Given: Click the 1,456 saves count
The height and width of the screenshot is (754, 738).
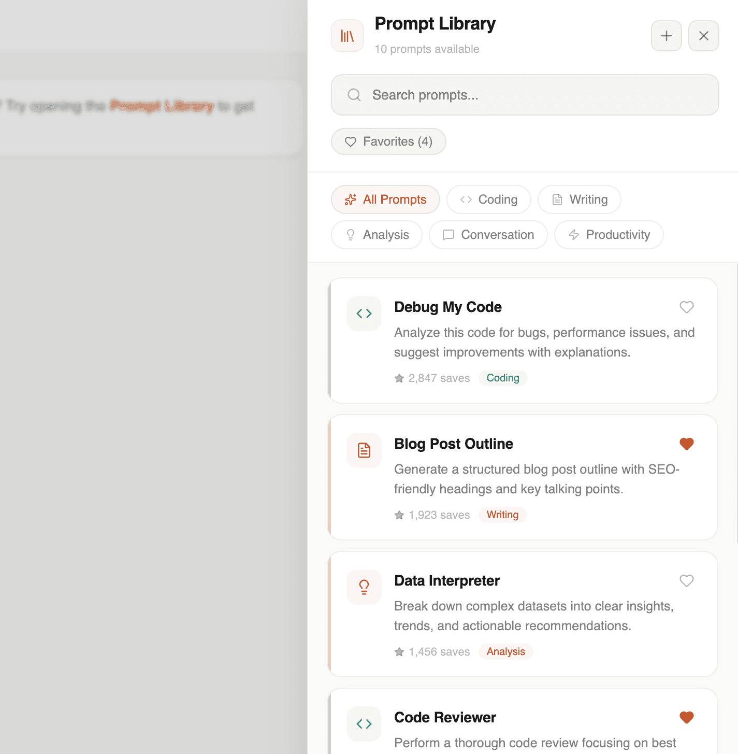Looking at the screenshot, I should [439, 652].
